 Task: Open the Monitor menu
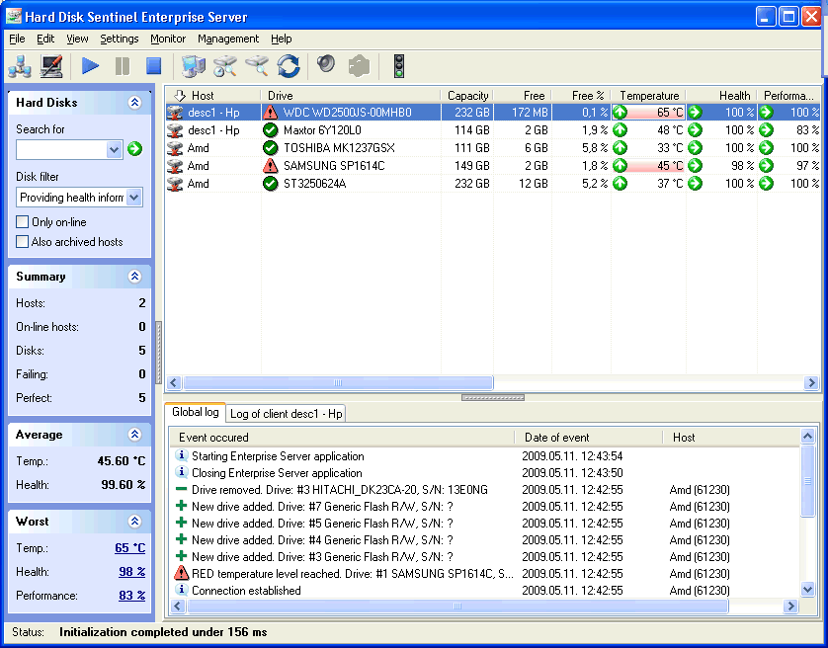(x=168, y=39)
